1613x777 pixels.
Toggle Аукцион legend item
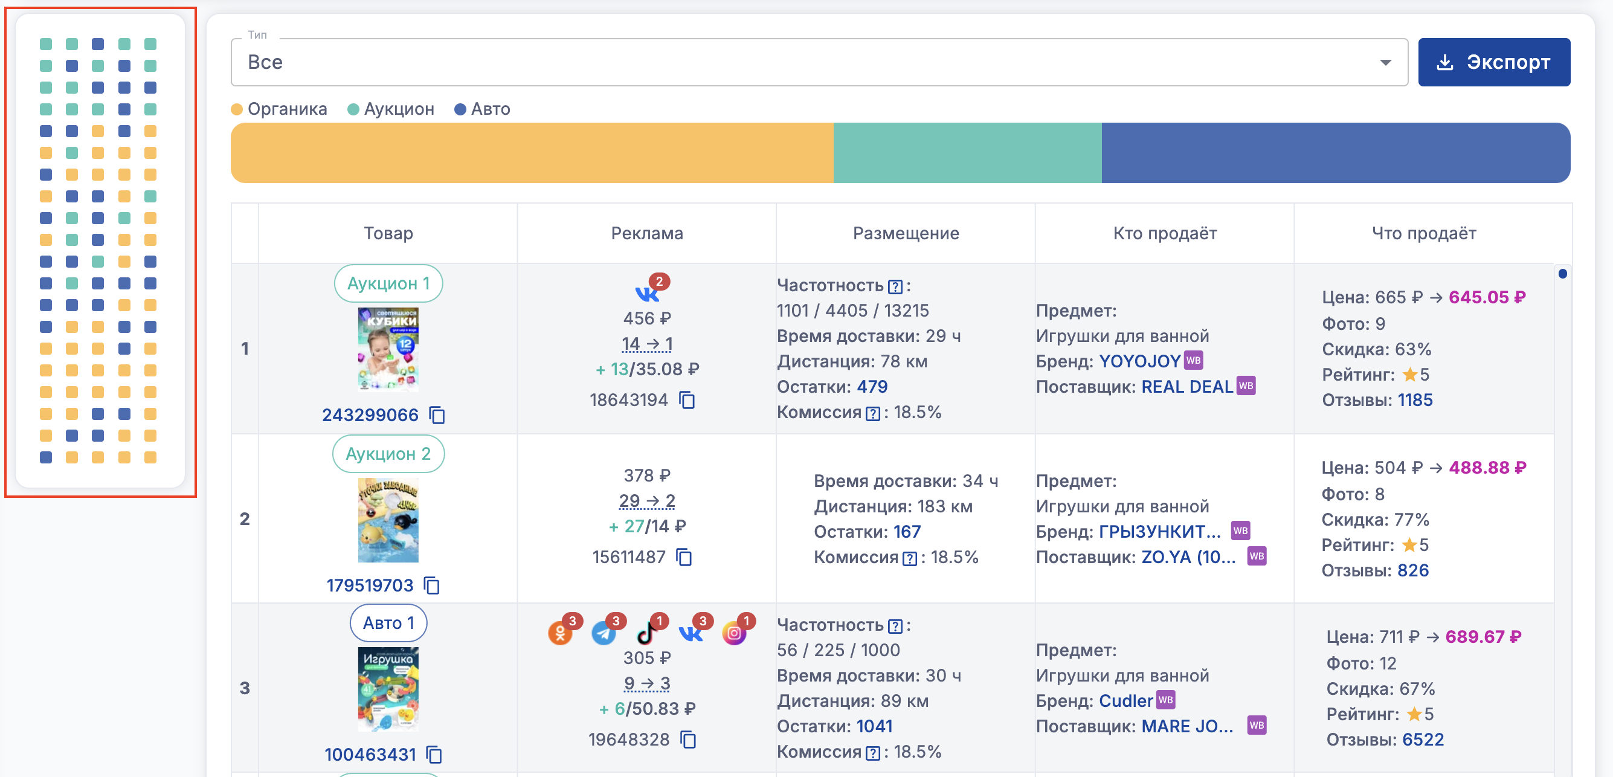pos(391,109)
